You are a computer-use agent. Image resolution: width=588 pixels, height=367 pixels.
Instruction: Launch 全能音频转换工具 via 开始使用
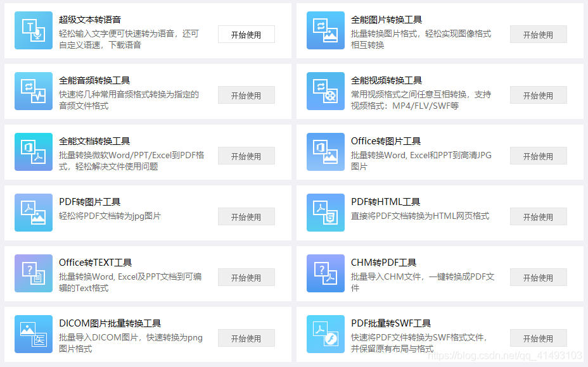(246, 95)
